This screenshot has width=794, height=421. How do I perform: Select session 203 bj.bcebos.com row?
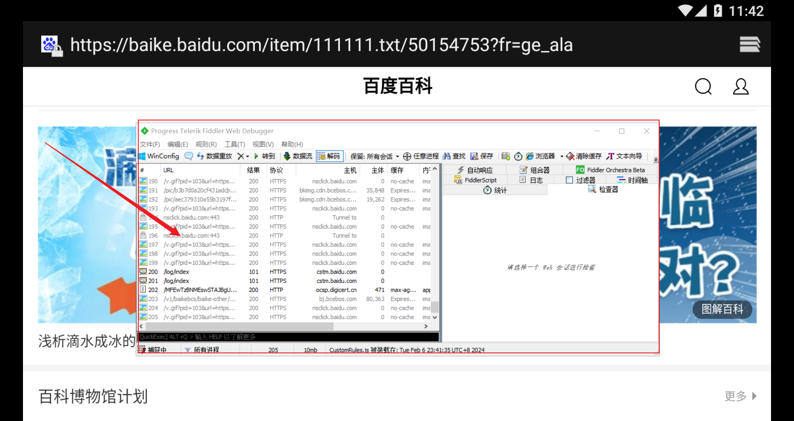click(285, 299)
